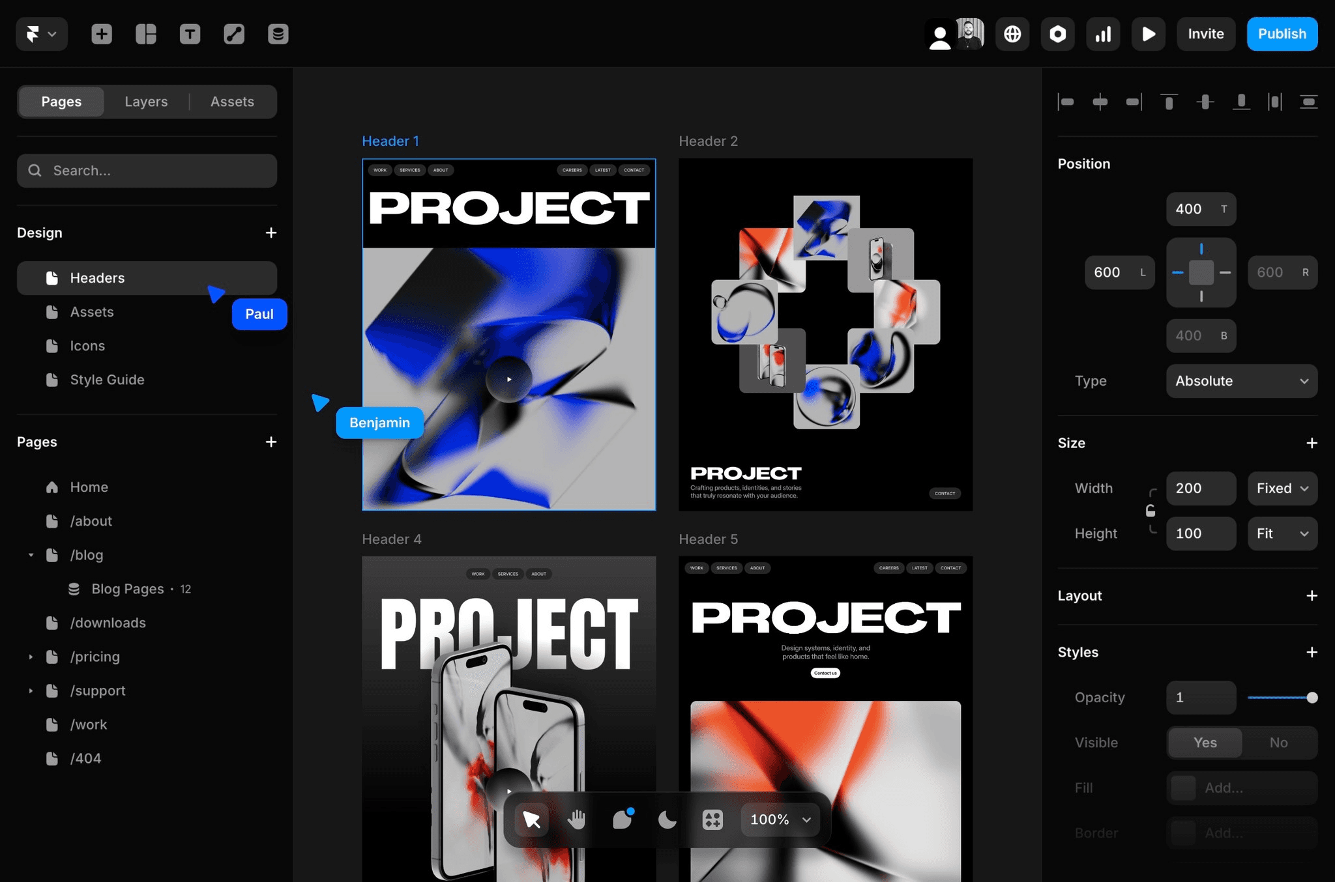Distribute selection horizontally
This screenshot has width=1335, height=882.
click(x=1275, y=102)
